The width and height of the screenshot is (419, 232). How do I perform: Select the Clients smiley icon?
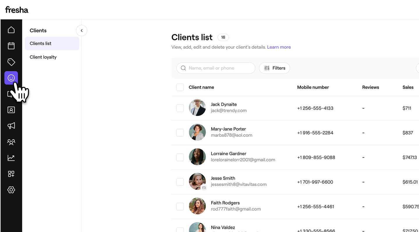(x=11, y=78)
